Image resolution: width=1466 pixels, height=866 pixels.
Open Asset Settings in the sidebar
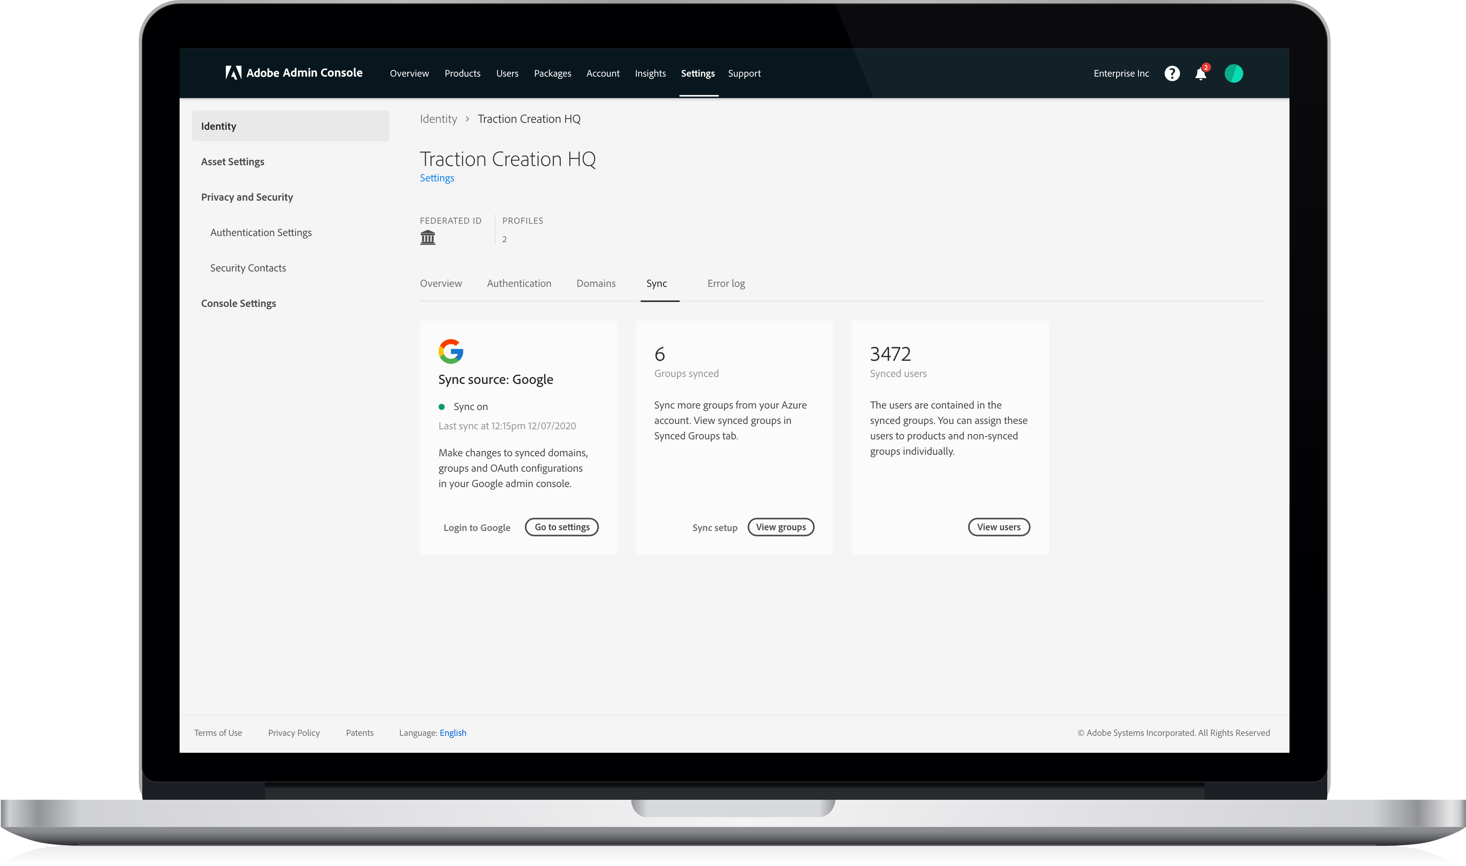232,162
